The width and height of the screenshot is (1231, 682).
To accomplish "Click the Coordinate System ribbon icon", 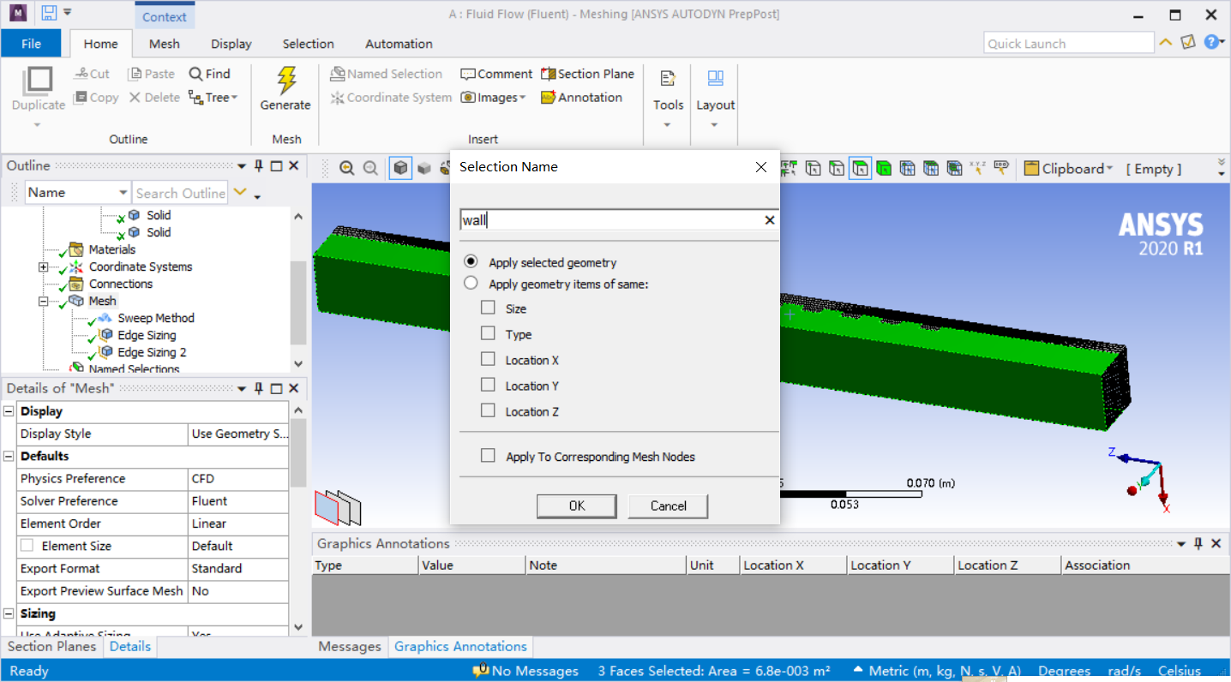I will pos(338,98).
